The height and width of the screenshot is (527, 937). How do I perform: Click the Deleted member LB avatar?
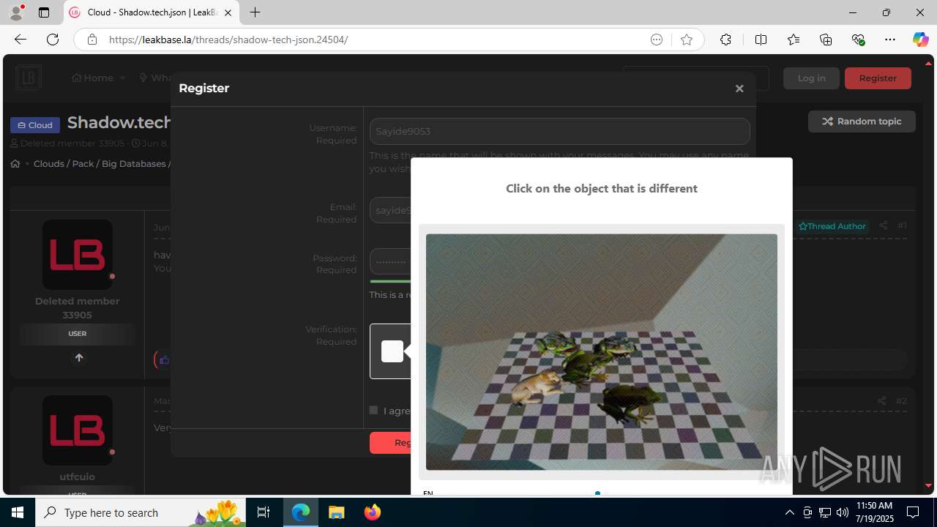(x=78, y=255)
